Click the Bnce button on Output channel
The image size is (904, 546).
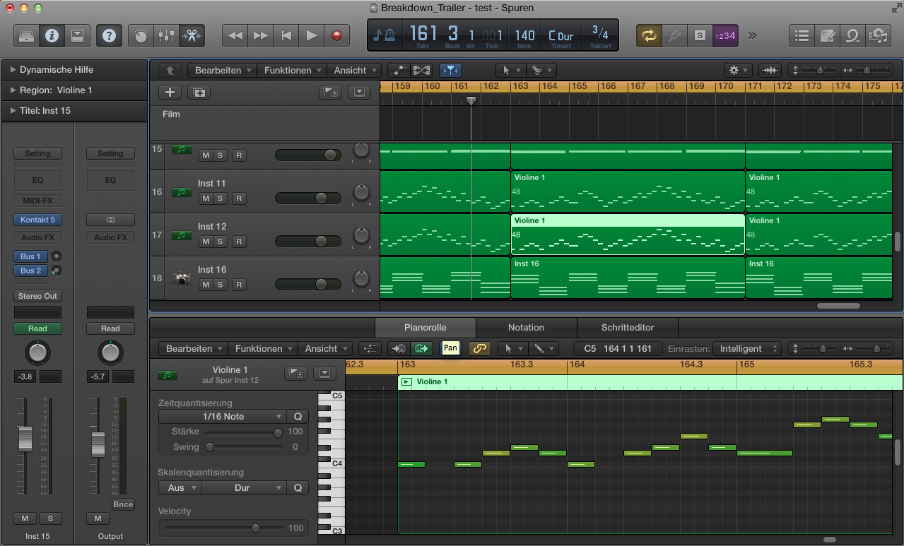(x=123, y=504)
